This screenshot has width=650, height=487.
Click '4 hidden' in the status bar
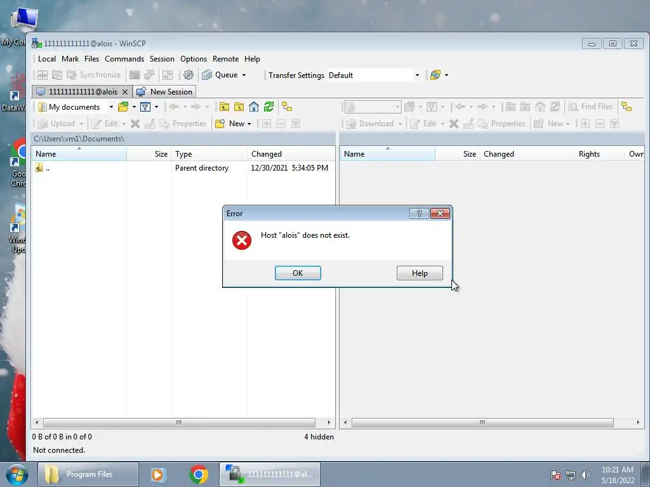[319, 436]
